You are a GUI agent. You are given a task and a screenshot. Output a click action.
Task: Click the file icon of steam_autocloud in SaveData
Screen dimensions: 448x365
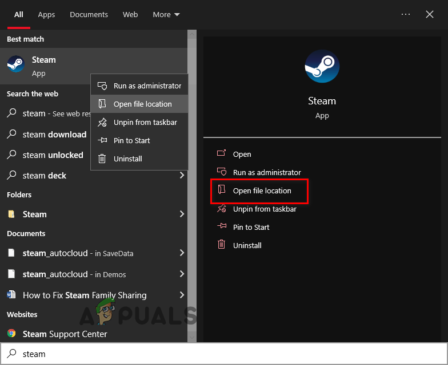[x=11, y=253]
